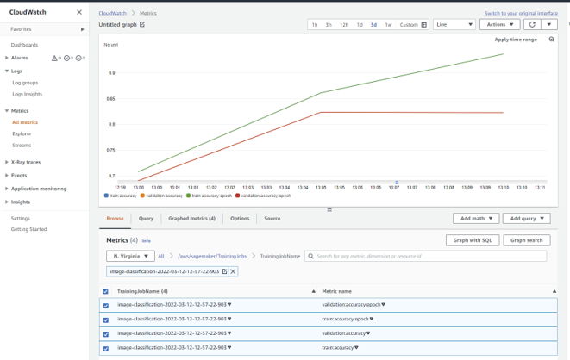Click the Graph search button
Viewport: 570px width, 360px height.
coord(526,240)
